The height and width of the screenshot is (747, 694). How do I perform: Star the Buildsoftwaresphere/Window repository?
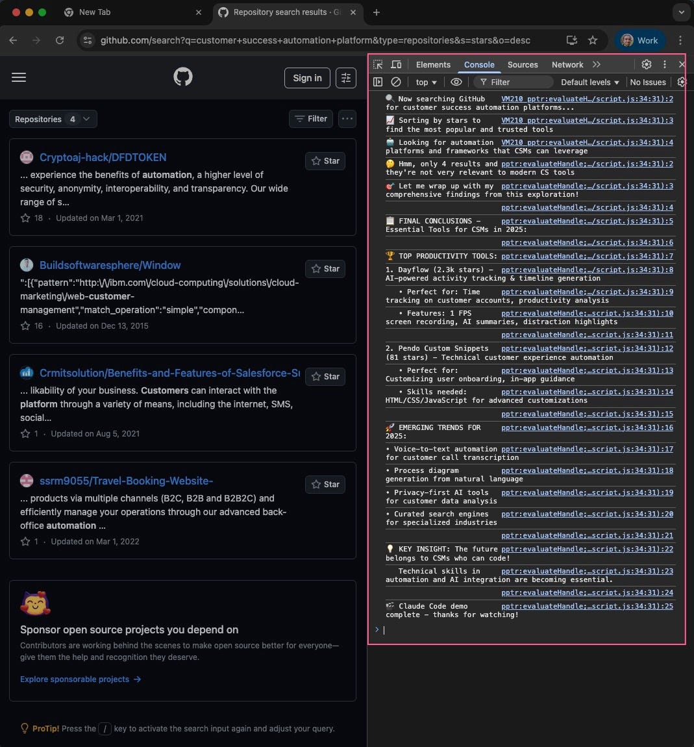coord(325,269)
